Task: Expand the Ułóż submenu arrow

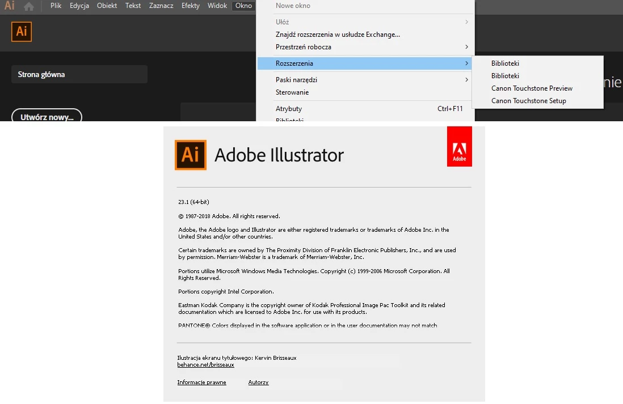Action: click(466, 22)
